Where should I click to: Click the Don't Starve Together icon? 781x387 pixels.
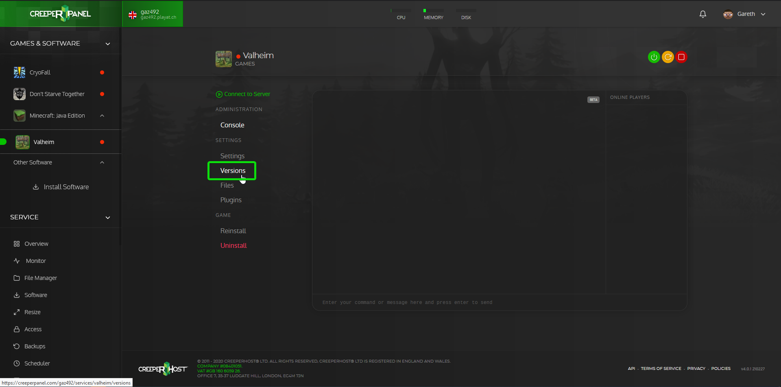[20, 94]
